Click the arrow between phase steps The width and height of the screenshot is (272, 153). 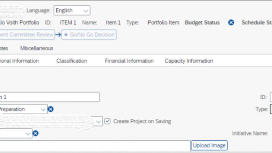tap(58, 35)
